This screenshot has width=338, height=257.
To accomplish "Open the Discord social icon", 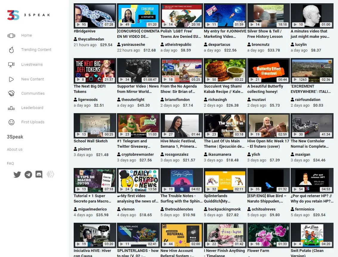I will tap(39, 174).
